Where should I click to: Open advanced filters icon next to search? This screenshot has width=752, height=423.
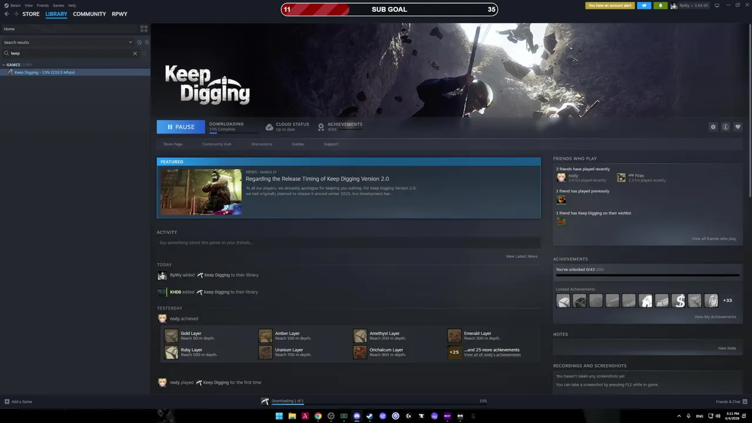145,53
